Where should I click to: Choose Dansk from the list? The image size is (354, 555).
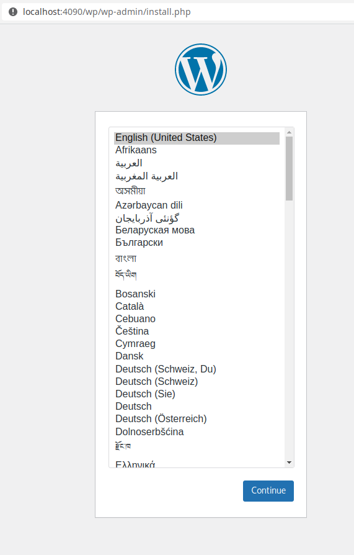pyautogui.click(x=197, y=356)
